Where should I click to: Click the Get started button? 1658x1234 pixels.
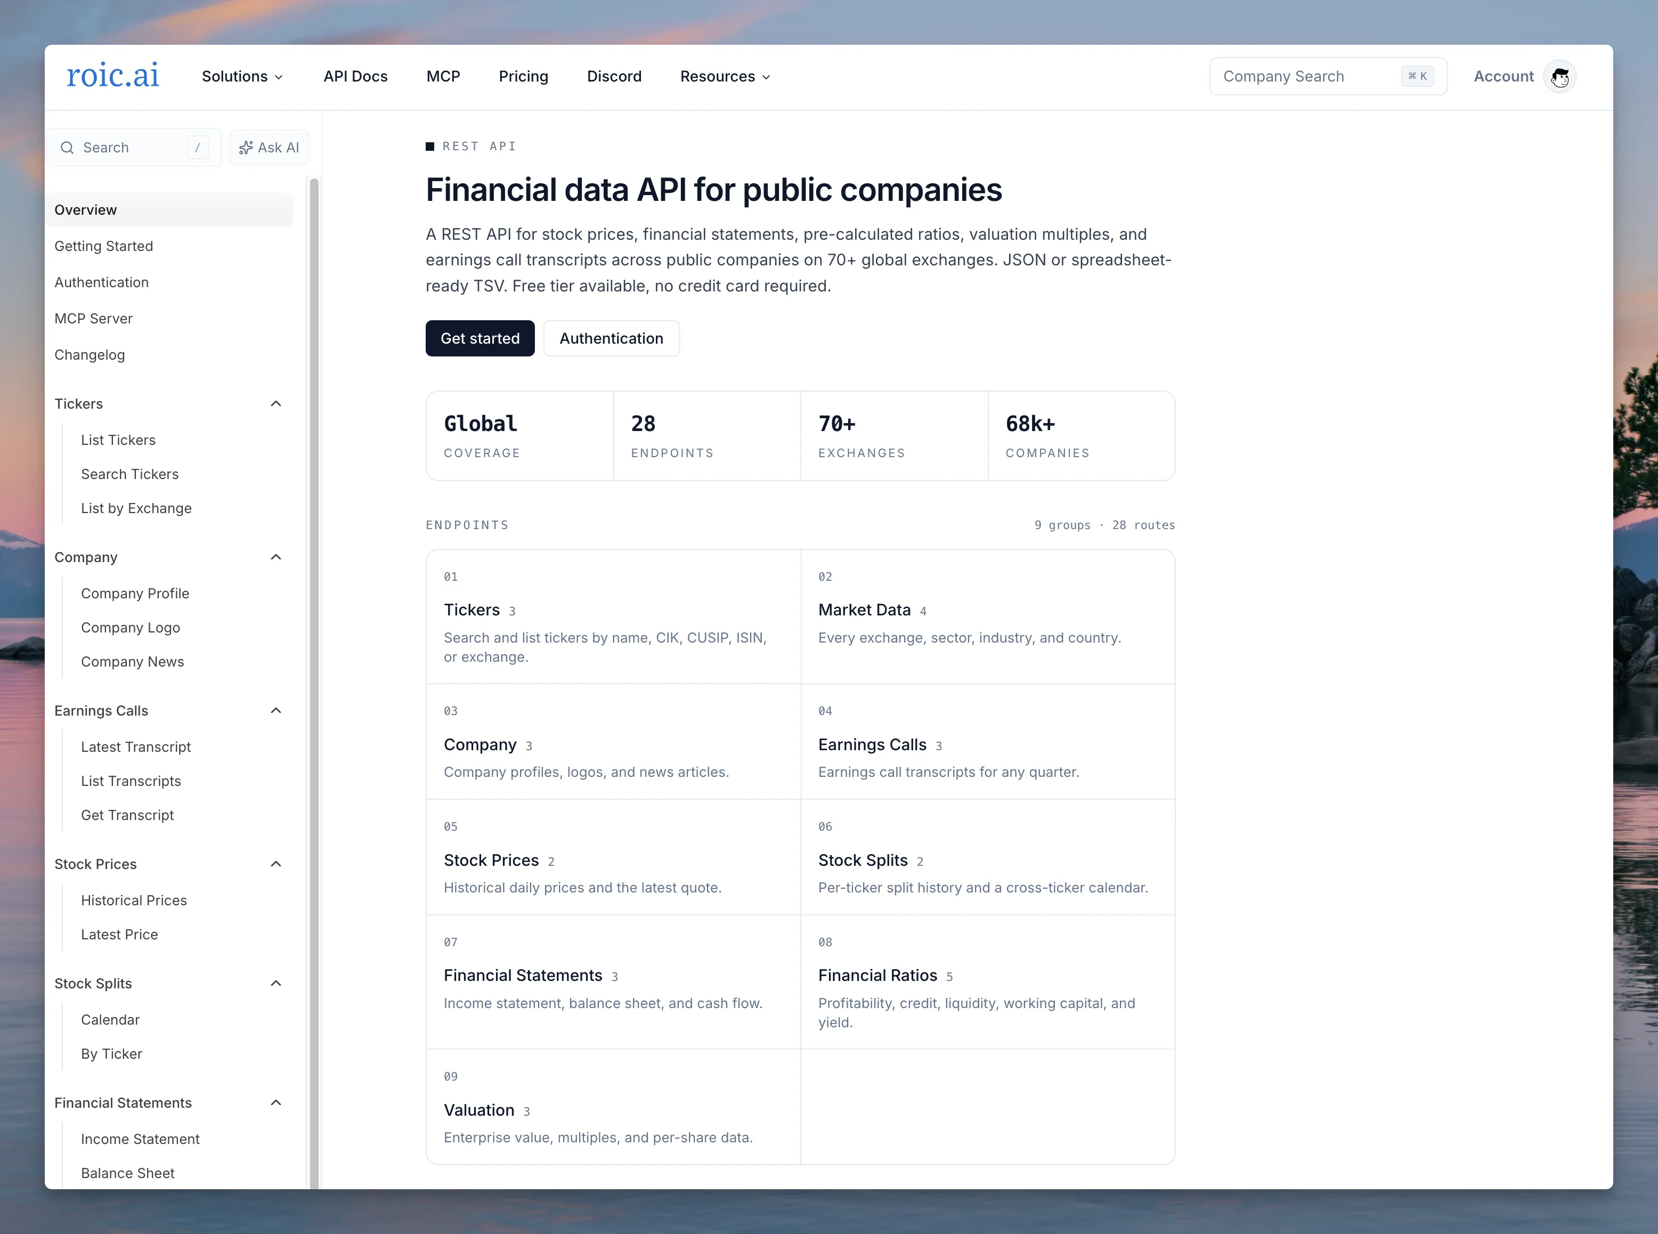(x=480, y=338)
